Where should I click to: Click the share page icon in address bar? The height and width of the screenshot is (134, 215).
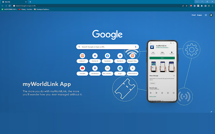183,6
